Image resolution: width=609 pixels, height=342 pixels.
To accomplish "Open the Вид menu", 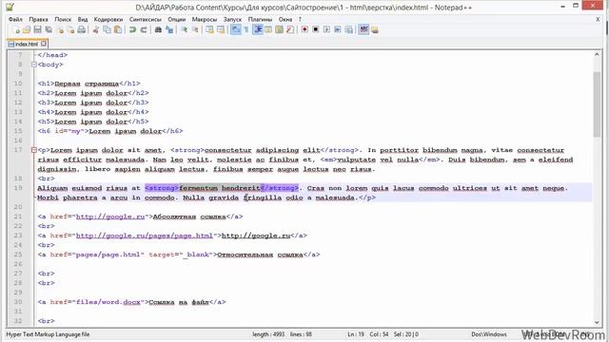I will point(83,19).
